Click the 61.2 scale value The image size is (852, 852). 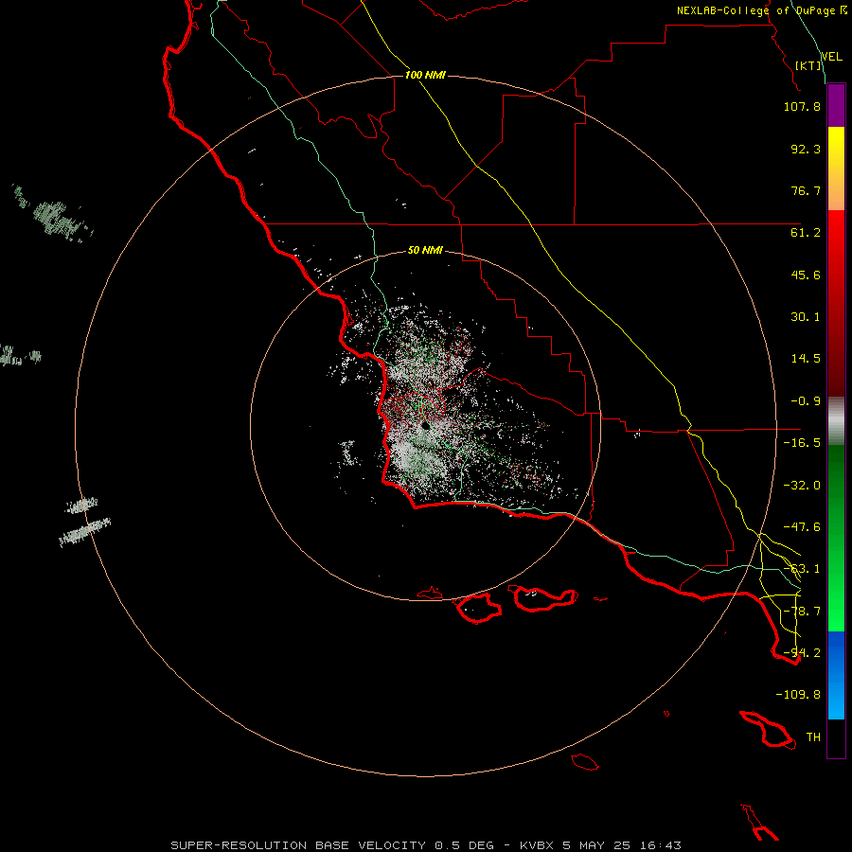(x=806, y=233)
